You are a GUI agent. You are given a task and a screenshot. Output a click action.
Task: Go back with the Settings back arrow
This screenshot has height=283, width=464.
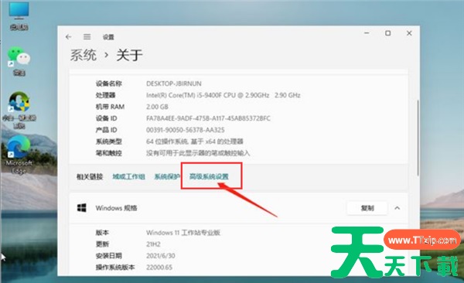pos(69,36)
